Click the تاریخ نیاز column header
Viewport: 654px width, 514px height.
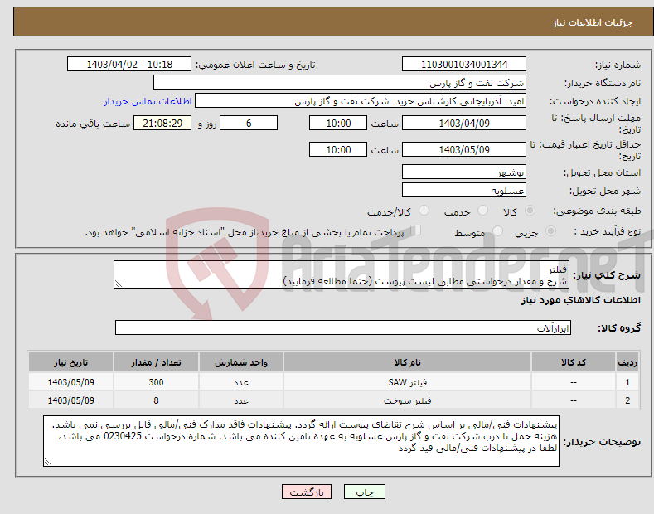pyautogui.click(x=71, y=362)
